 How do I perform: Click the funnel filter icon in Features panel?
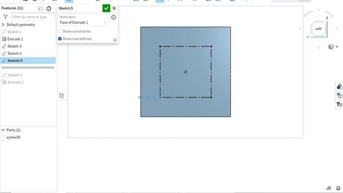pos(5,17)
